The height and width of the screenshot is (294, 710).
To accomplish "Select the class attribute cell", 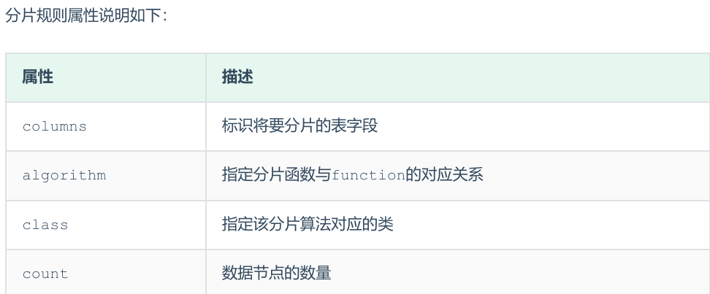I will 45,225.
